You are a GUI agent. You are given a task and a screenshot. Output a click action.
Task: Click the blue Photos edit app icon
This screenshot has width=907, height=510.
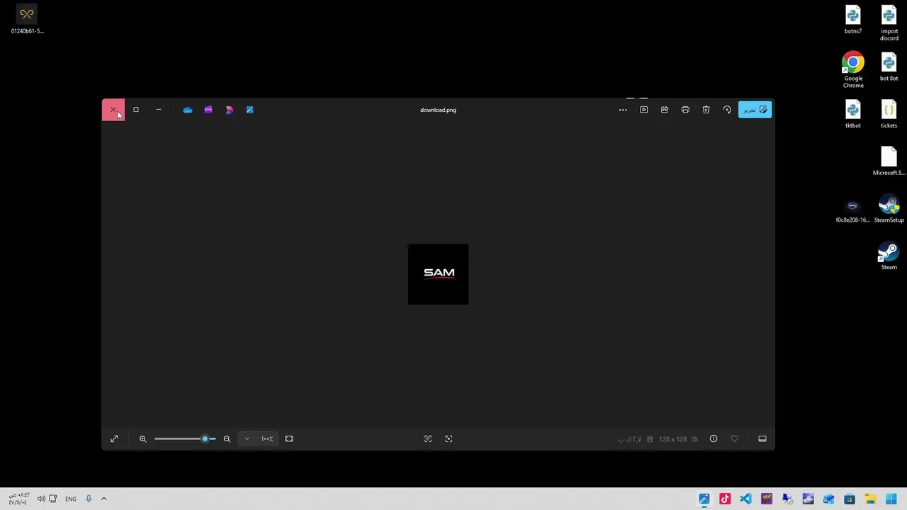pyautogui.click(x=249, y=110)
